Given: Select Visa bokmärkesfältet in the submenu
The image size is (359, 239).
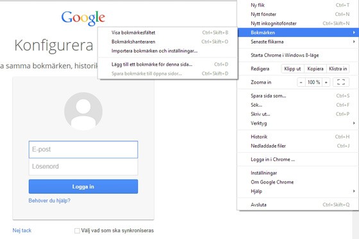Looking at the screenshot, I should [168, 33].
